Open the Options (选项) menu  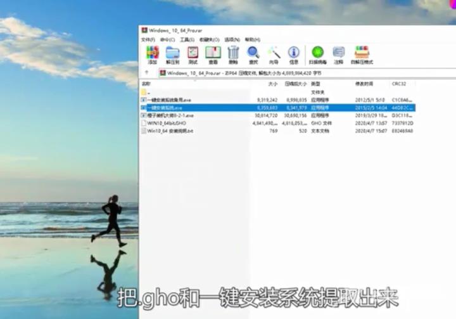click(x=232, y=39)
